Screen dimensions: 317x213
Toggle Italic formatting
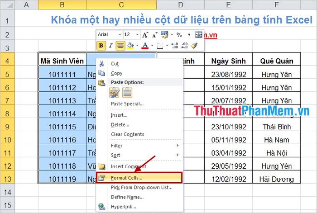tap(110, 46)
